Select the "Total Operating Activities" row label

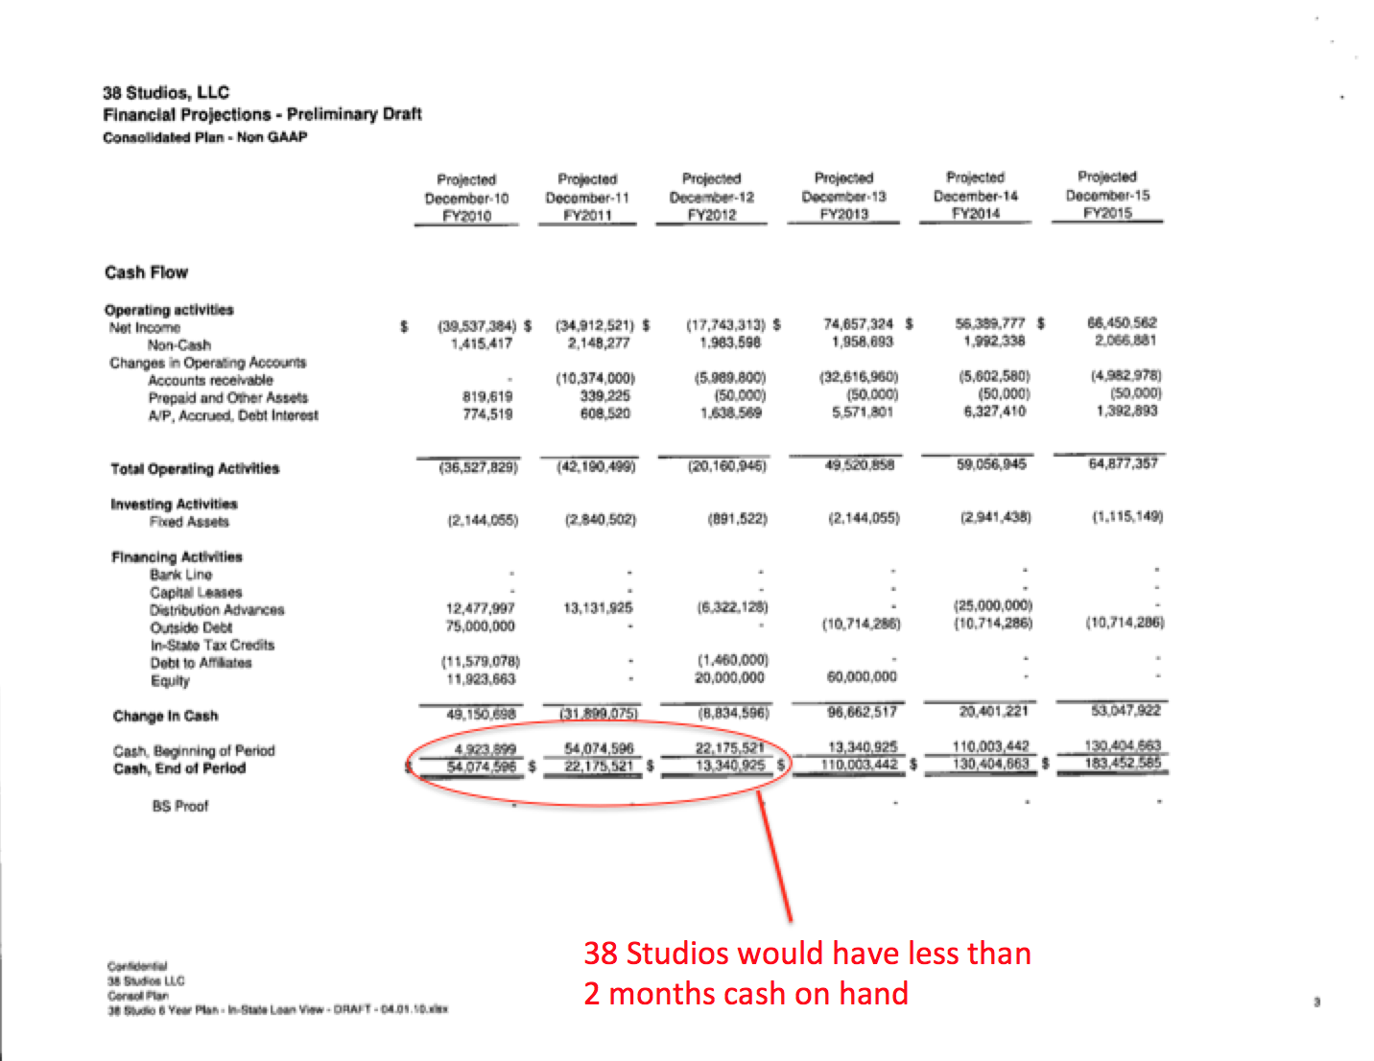195,468
